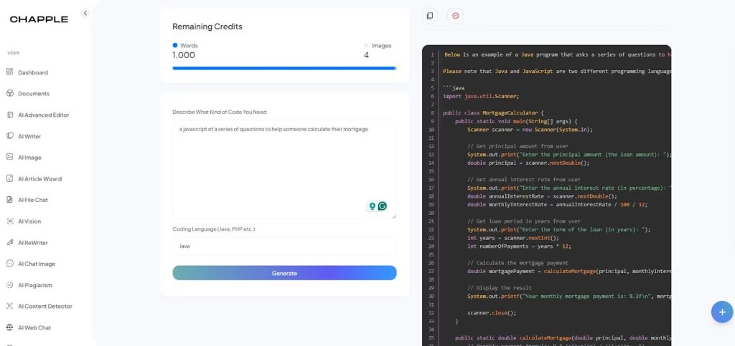Click the AI Article Wizard icon
Viewport: 735px width, 346px height.
coord(10,178)
